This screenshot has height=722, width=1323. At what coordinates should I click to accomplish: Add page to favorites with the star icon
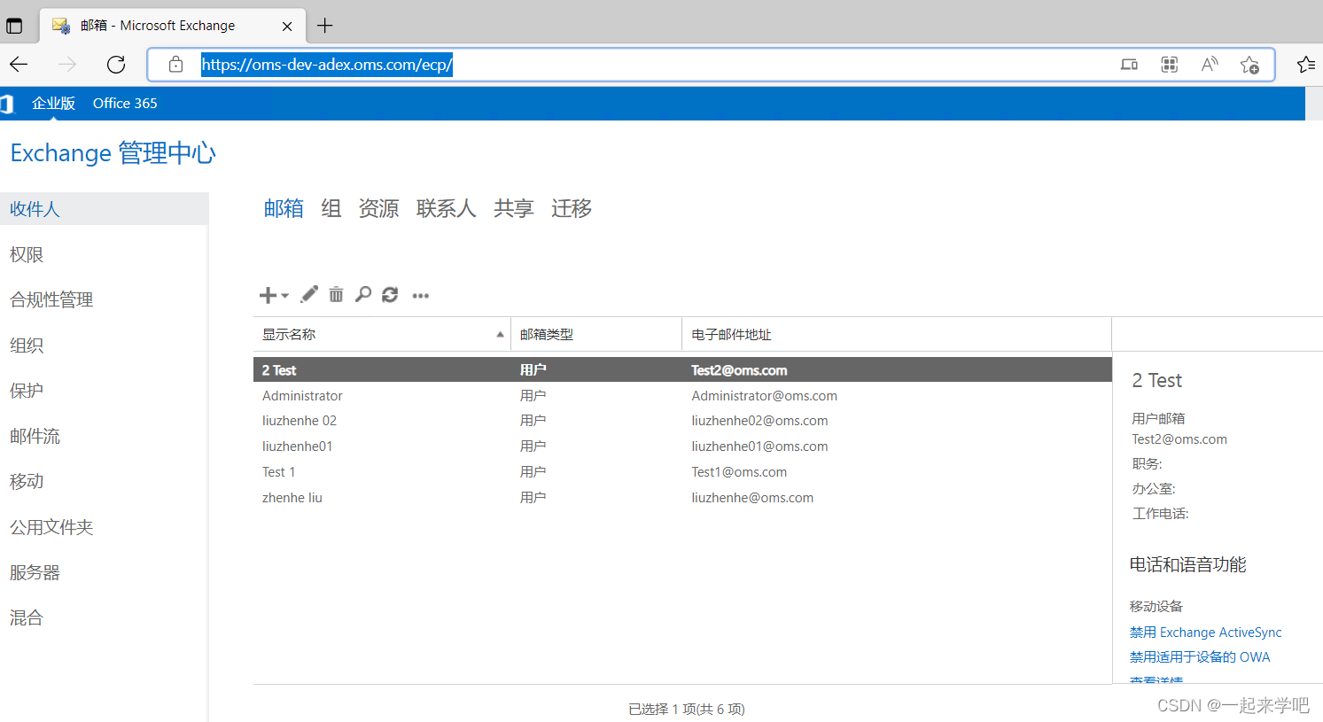click(1250, 64)
